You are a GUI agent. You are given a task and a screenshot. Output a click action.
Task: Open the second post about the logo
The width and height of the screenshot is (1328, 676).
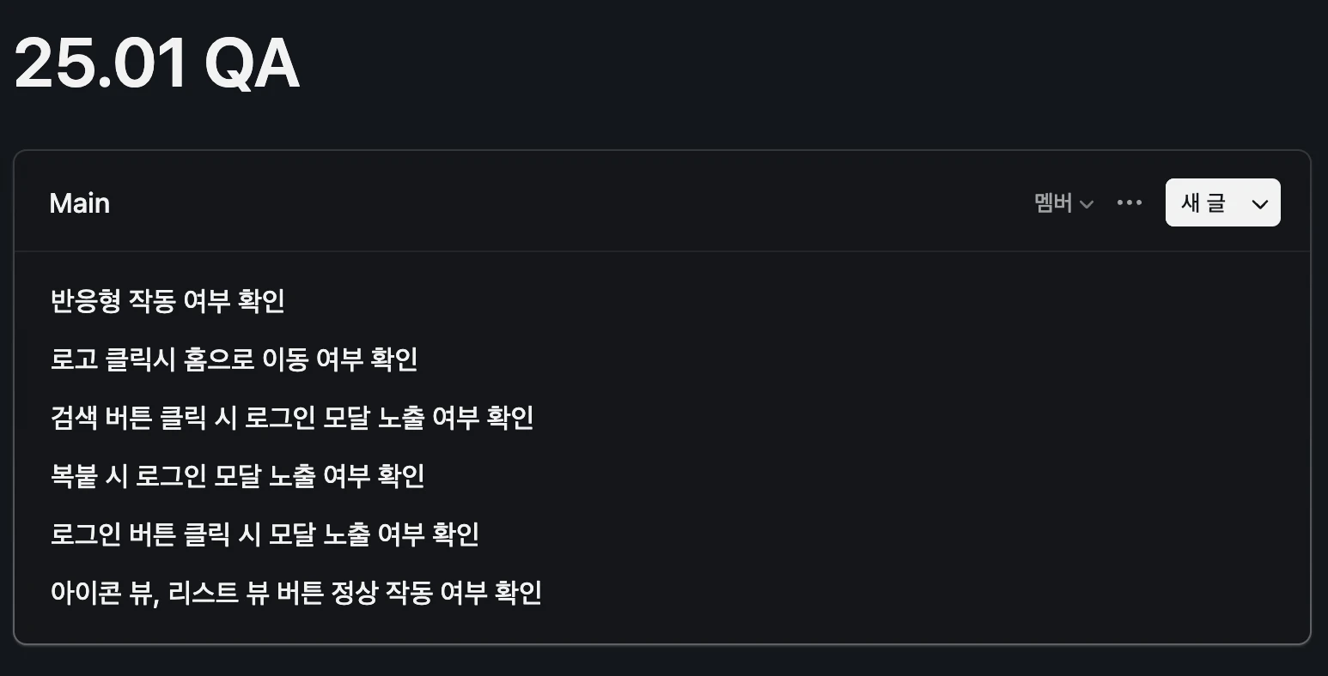(234, 359)
